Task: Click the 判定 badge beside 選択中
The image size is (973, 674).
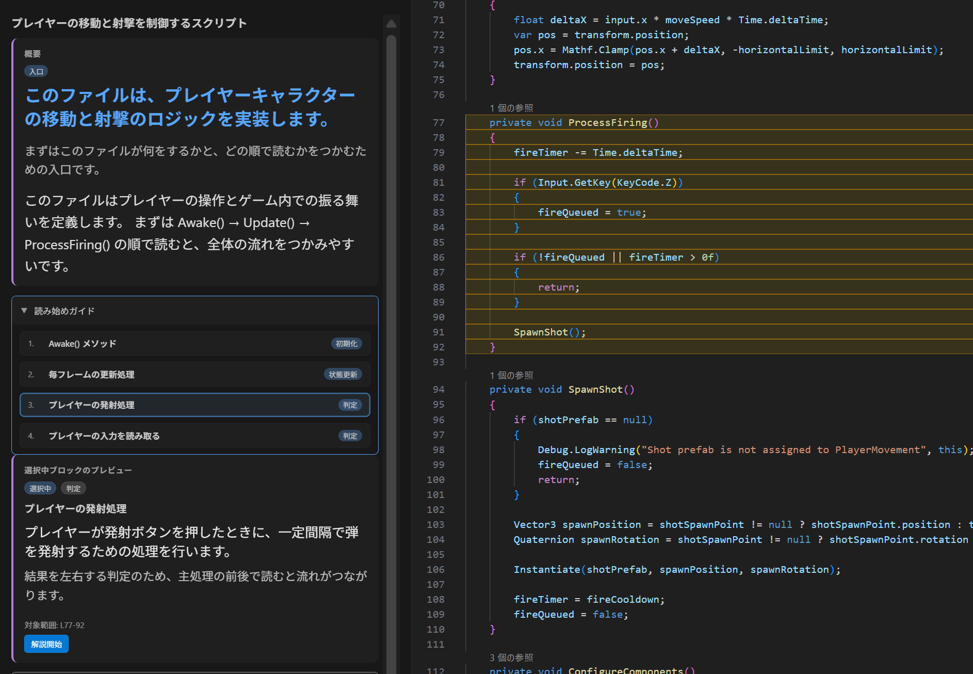Action: click(x=73, y=488)
